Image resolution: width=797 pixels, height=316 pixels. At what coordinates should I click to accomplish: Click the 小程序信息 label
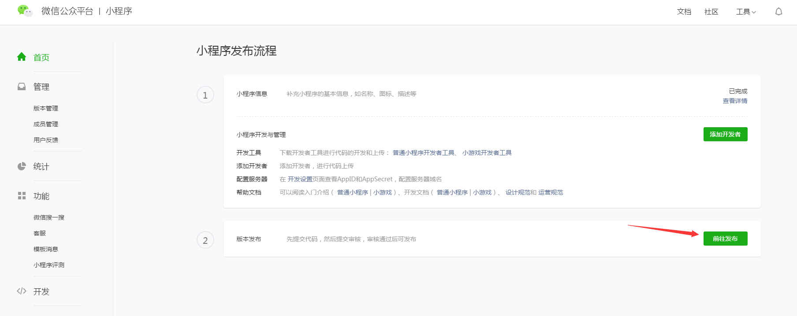point(252,94)
